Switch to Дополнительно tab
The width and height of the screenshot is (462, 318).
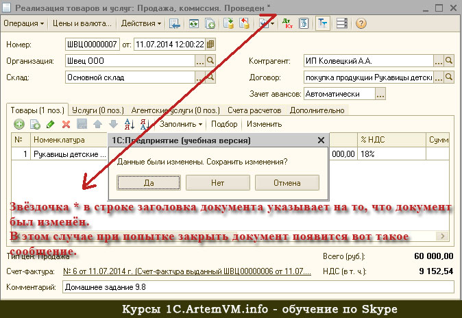(x=317, y=110)
